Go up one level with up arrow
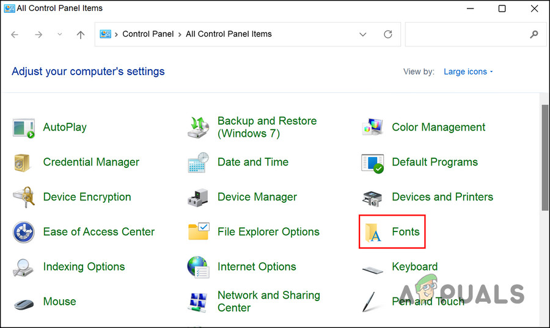This screenshot has height=328, width=550. pos(80,34)
